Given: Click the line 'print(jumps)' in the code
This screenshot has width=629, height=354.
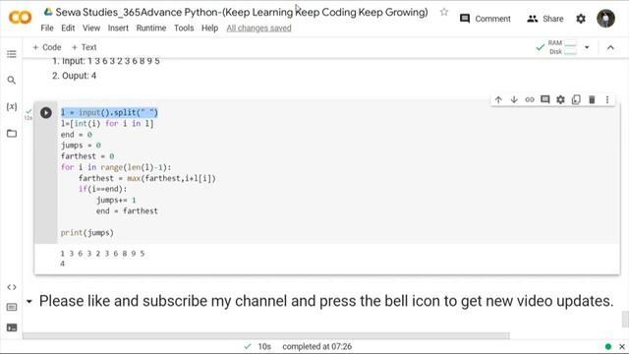Looking at the screenshot, I should click(87, 233).
